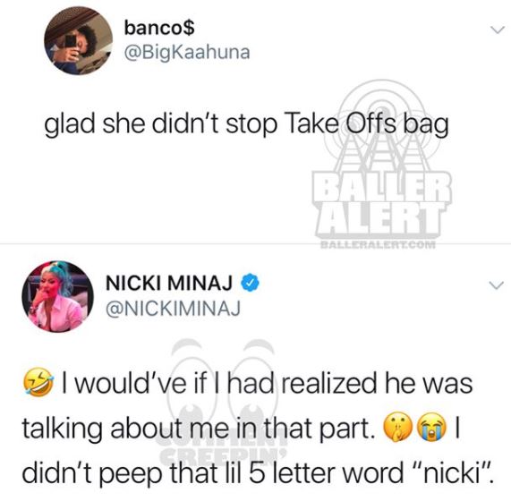
Task: Click the BALLER ALERT block-letter watermark
Action: point(381,204)
